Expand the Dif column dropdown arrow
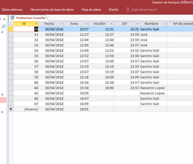 136,24
